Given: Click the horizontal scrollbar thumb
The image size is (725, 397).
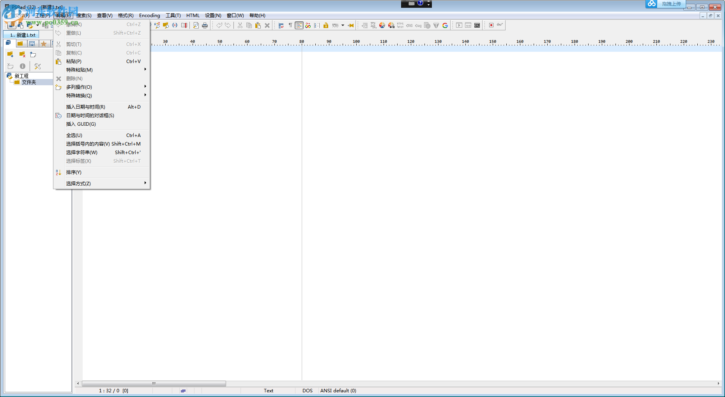Looking at the screenshot, I should coord(154,383).
